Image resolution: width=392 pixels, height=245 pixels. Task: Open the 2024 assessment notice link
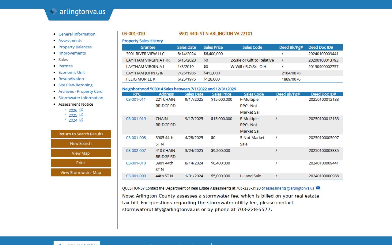click(73, 120)
